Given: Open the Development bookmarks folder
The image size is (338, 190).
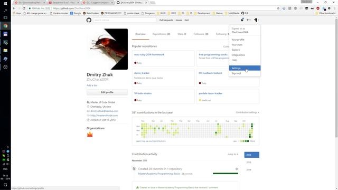Looking at the screenshot, I should [202, 13].
